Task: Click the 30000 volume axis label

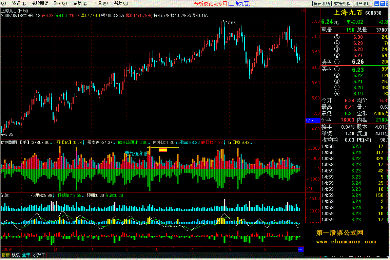Action: pyautogui.click(x=314, y=148)
